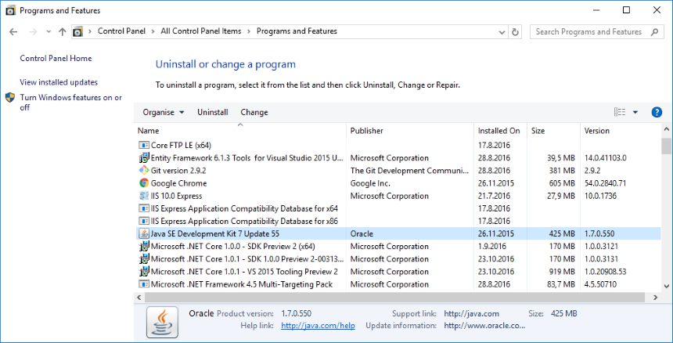Click the 21.7.2016 installed date cell
Screen dimensions: 673x343
(494, 196)
